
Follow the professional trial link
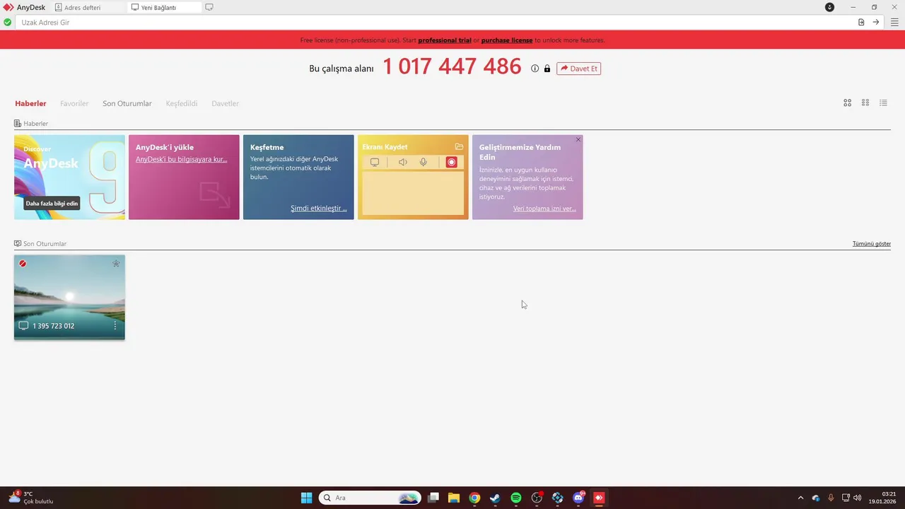tap(445, 40)
